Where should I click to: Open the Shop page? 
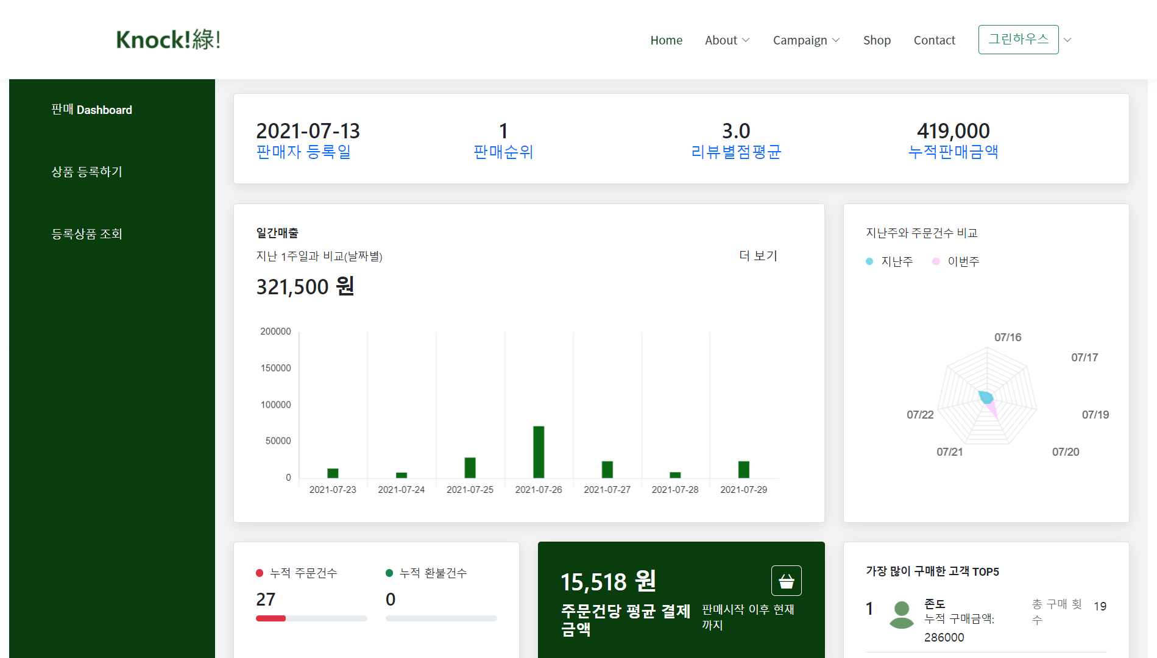tap(877, 40)
